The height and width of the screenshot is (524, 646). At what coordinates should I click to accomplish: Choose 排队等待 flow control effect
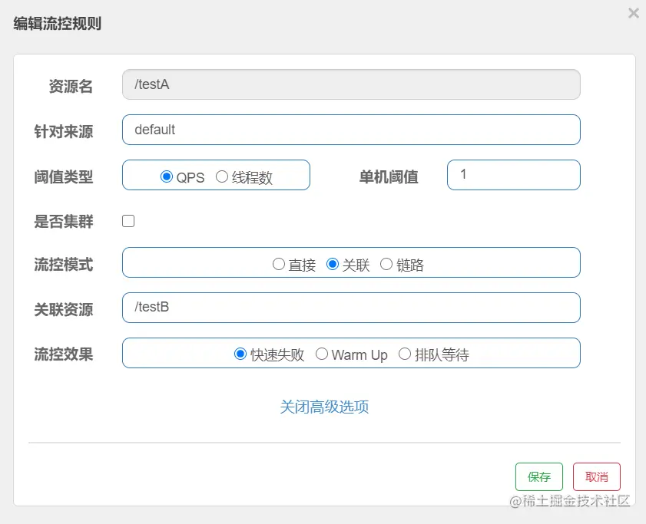click(x=405, y=354)
